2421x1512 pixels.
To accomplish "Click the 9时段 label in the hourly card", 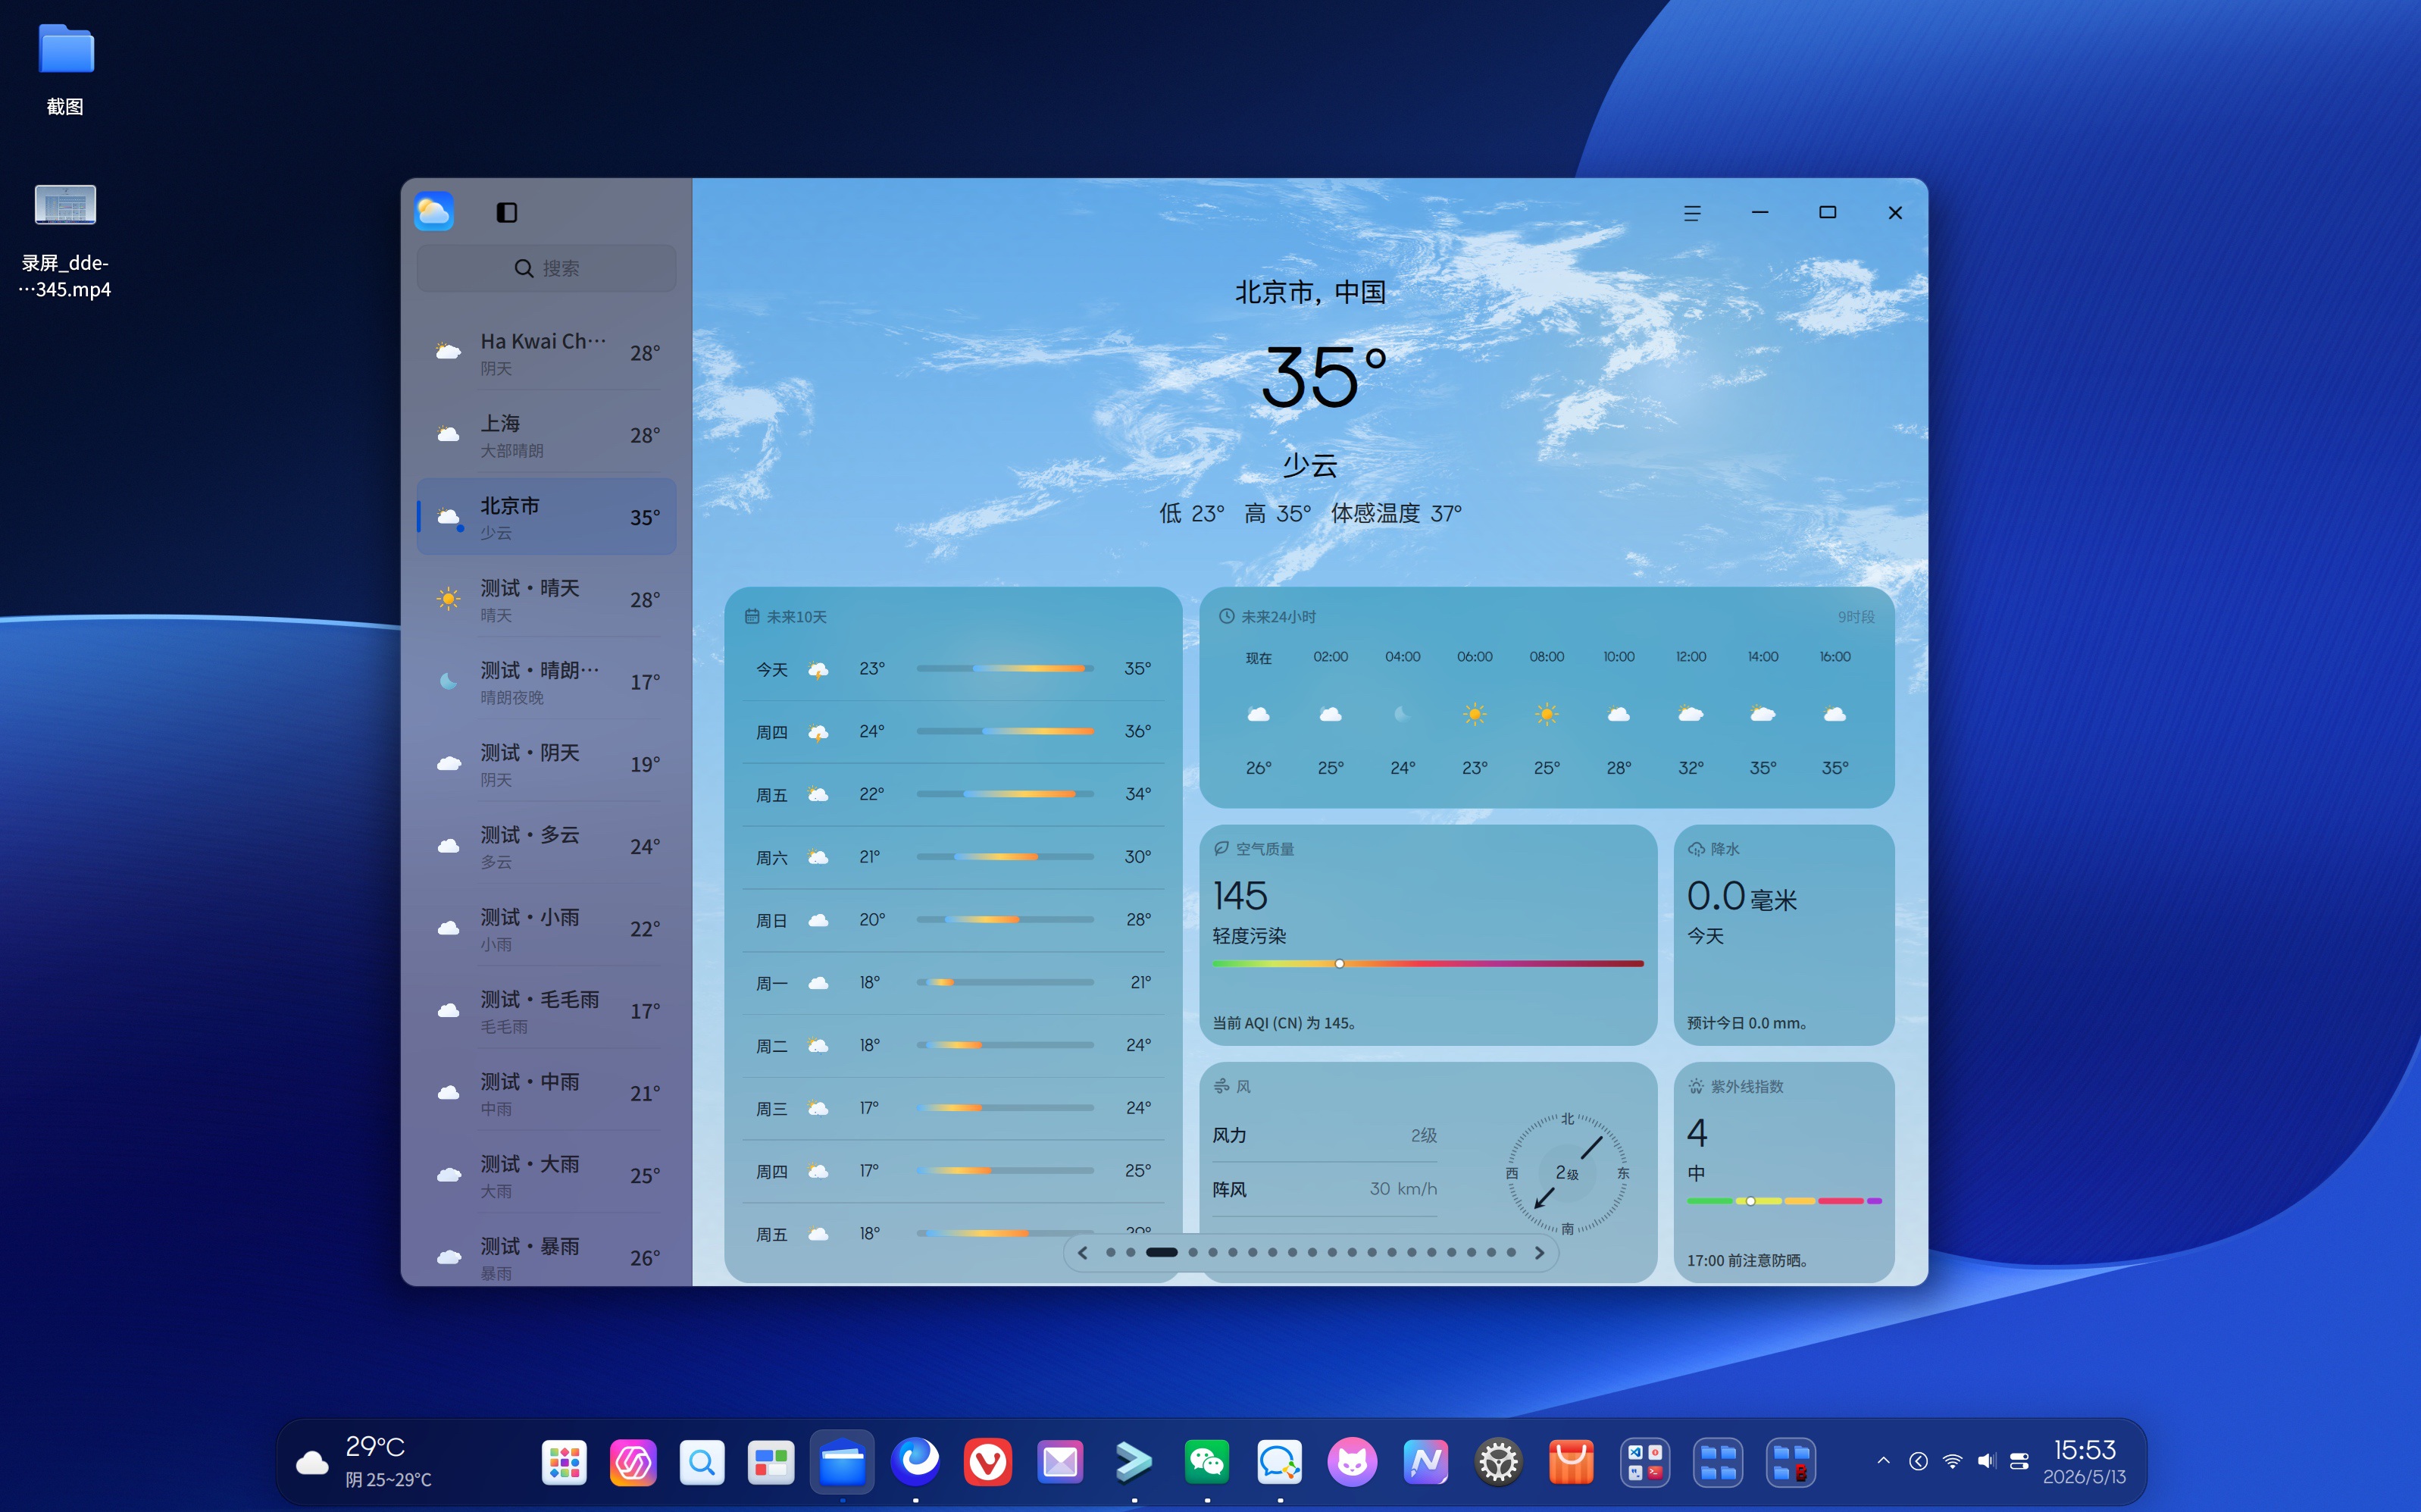I will [1855, 617].
